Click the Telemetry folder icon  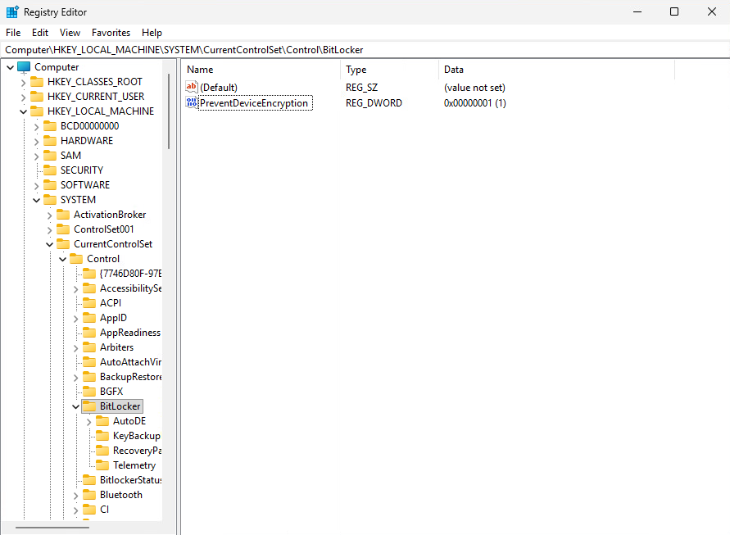(102, 465)
